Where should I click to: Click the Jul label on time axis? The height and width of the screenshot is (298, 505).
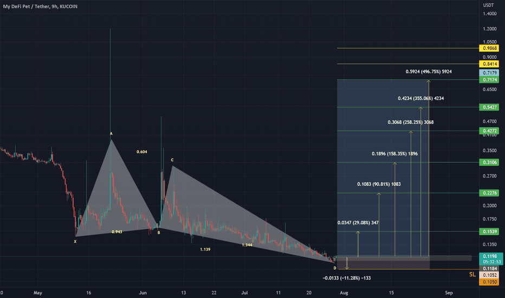(244, 293)
